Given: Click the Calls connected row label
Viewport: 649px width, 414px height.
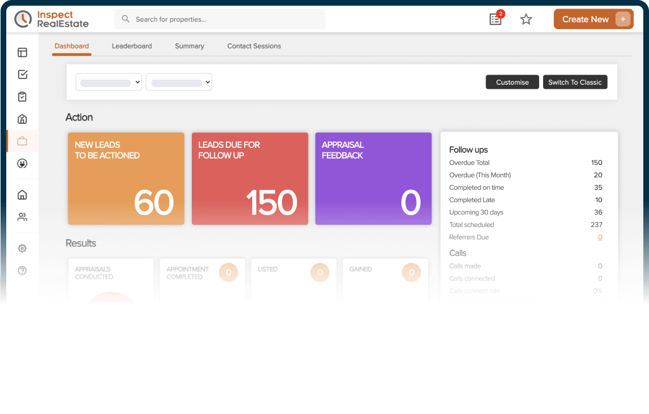Looking at the screenshot, I should click(x=473, y=278).
